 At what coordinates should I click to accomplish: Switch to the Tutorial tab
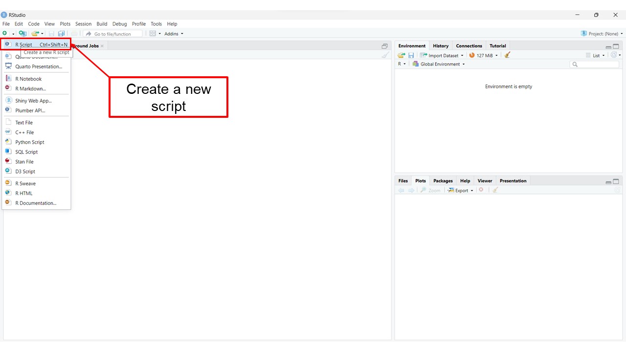pyautogui.click(x=498, y=46)
